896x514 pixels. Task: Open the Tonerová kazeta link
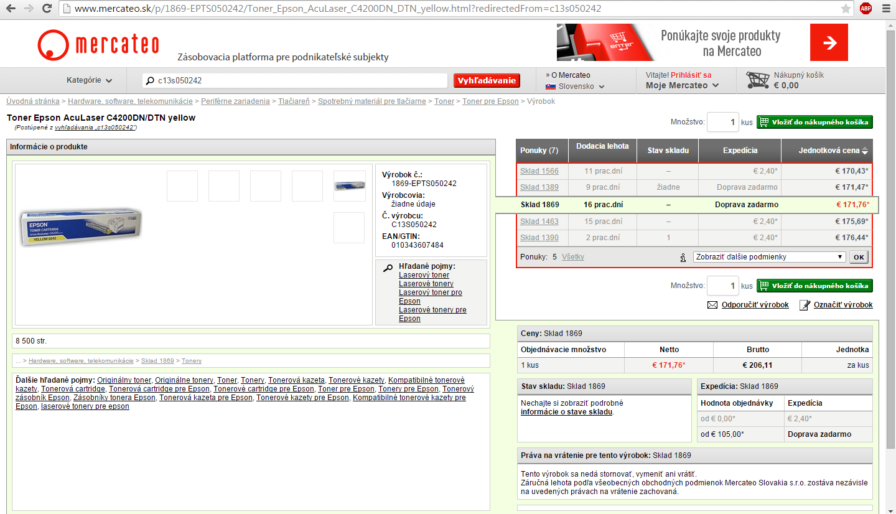[296, 380]
